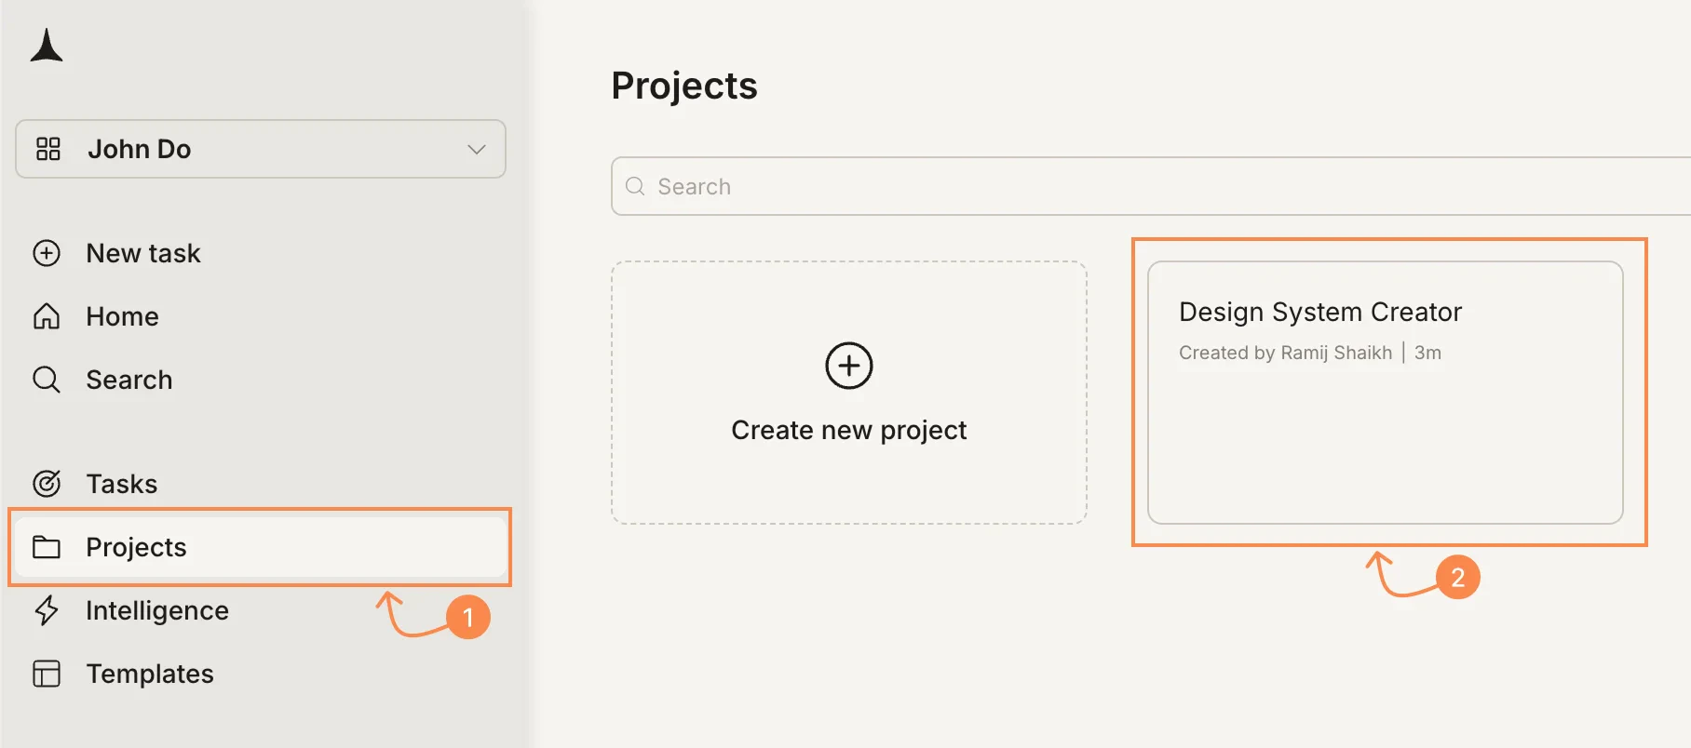Click the Projects page heading

[684, 86]
